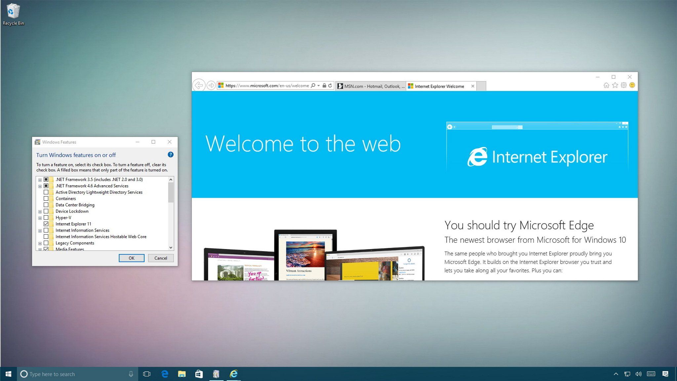The image size is (677, 381).
Task: Open the IE Home icon
Action: [x=606, y=85]
